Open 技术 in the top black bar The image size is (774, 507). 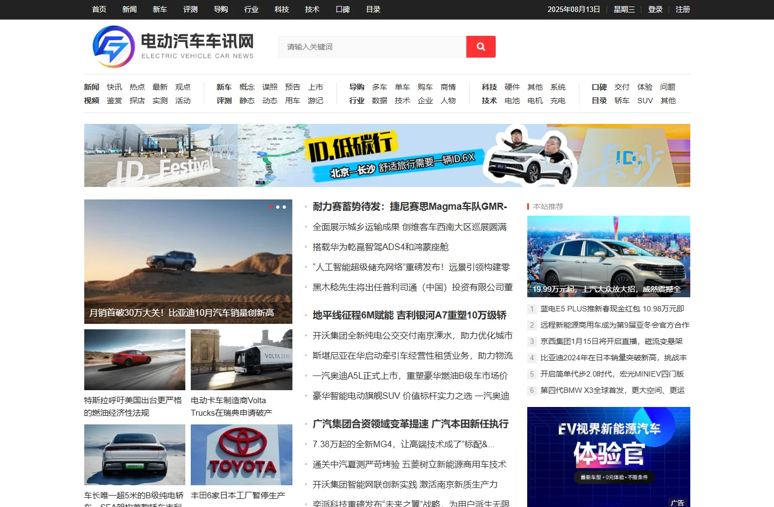coord(312,9)
